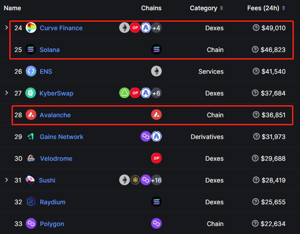Click the Gains Network logo icon
Viewport: 300px width, 234px height.
coord(31,137)
